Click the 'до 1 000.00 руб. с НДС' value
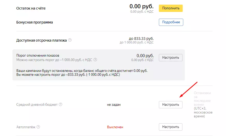 coord(137,42)
